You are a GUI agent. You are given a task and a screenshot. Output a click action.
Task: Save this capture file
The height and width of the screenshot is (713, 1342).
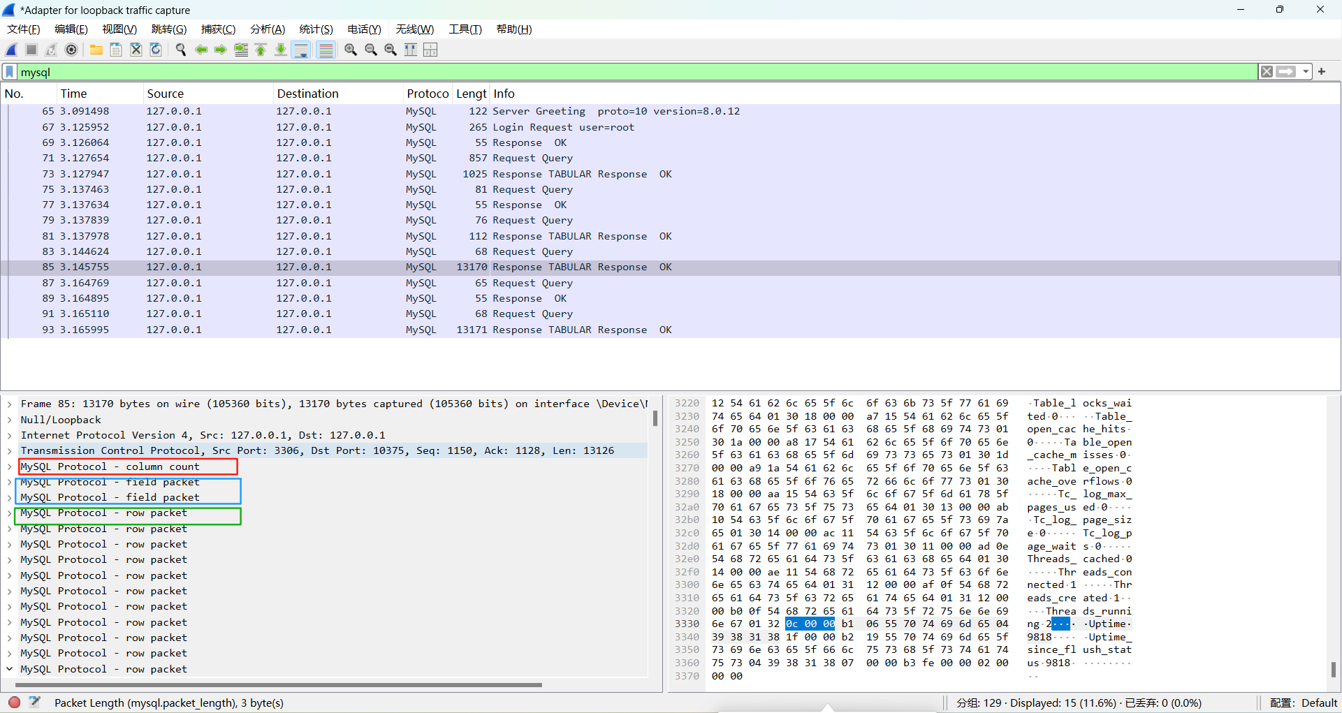coord(116,50)
